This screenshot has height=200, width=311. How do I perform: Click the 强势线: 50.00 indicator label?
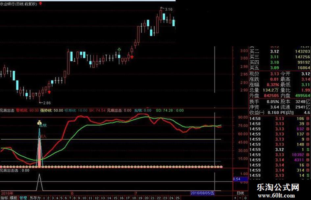click(52, 110)
